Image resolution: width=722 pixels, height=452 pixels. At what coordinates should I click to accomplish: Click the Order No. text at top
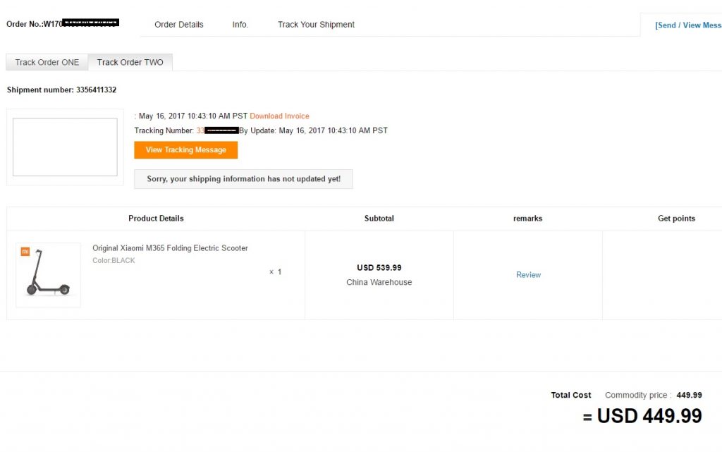coord(63,23)
